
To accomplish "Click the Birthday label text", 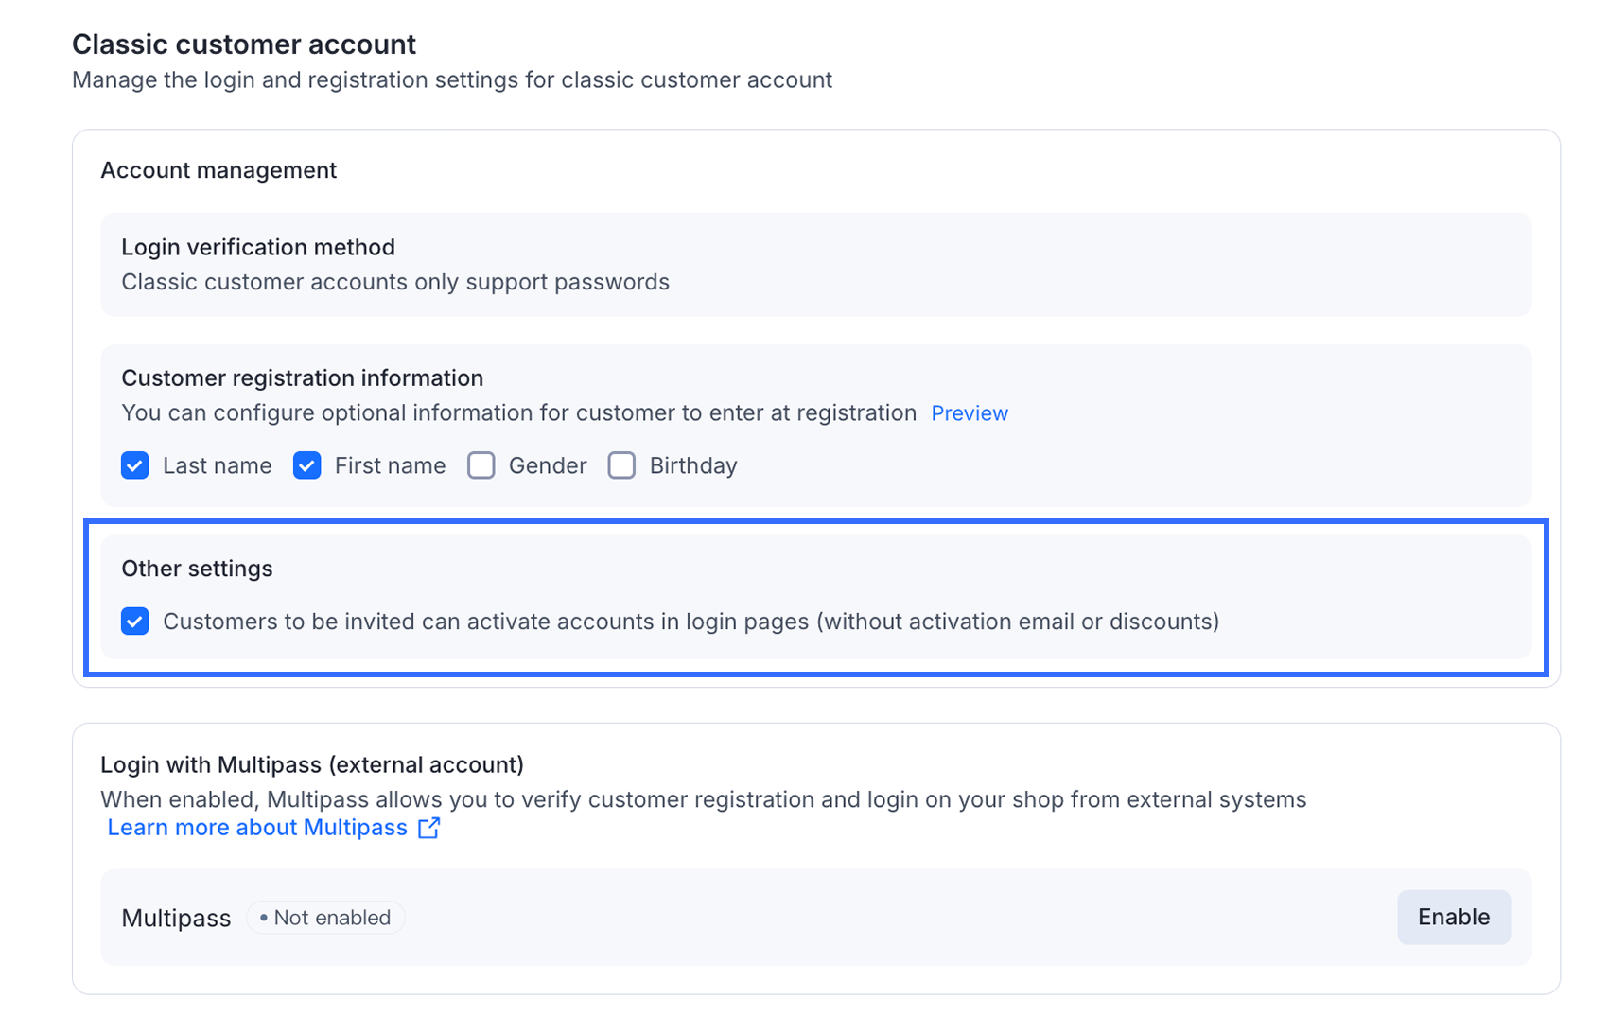I will (x=693, y=465).
